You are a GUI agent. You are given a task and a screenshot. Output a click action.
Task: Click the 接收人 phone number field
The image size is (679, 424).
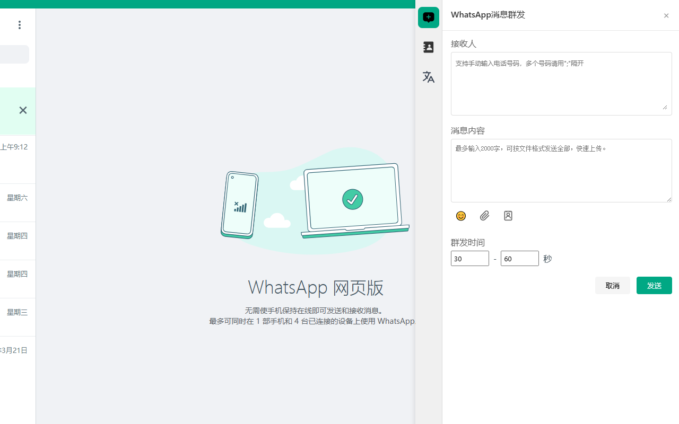pos(561,84)
